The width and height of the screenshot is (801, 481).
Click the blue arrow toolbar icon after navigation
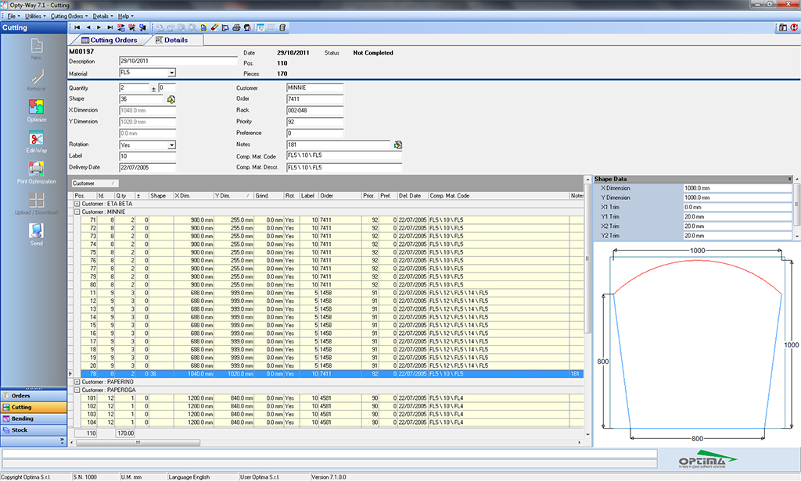tap(142, 27)
